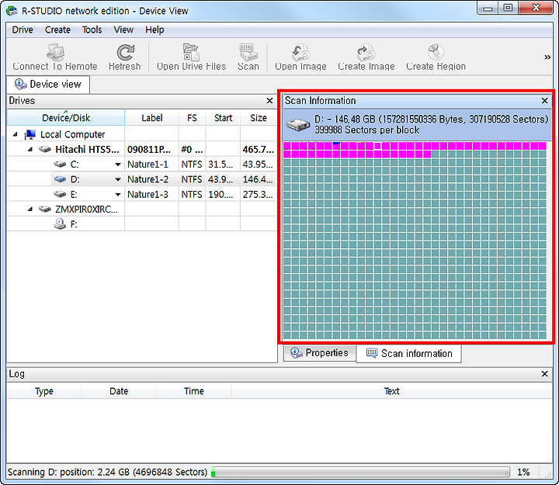Click the scan progress bar

tap(360, 472)
